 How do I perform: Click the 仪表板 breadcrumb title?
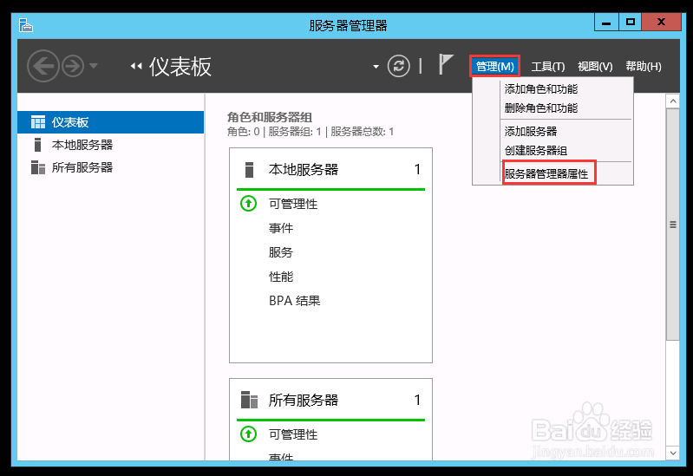[180, 67]
